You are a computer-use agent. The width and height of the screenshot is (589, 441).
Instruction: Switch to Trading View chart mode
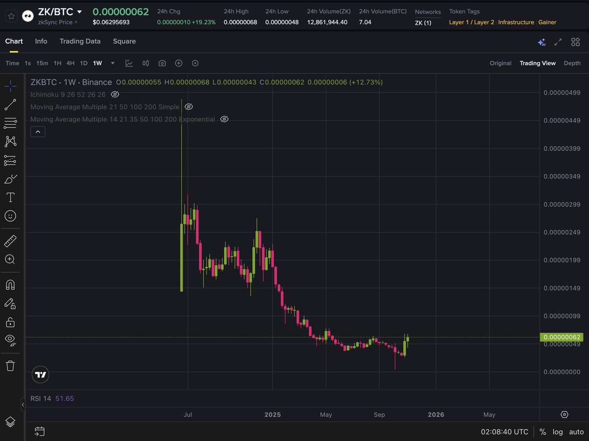tap(537, 63)
